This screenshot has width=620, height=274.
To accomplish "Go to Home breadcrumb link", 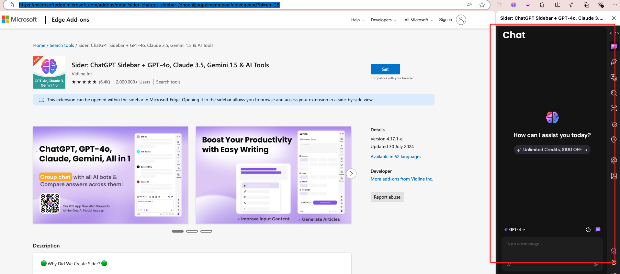I will coord(39,45).
